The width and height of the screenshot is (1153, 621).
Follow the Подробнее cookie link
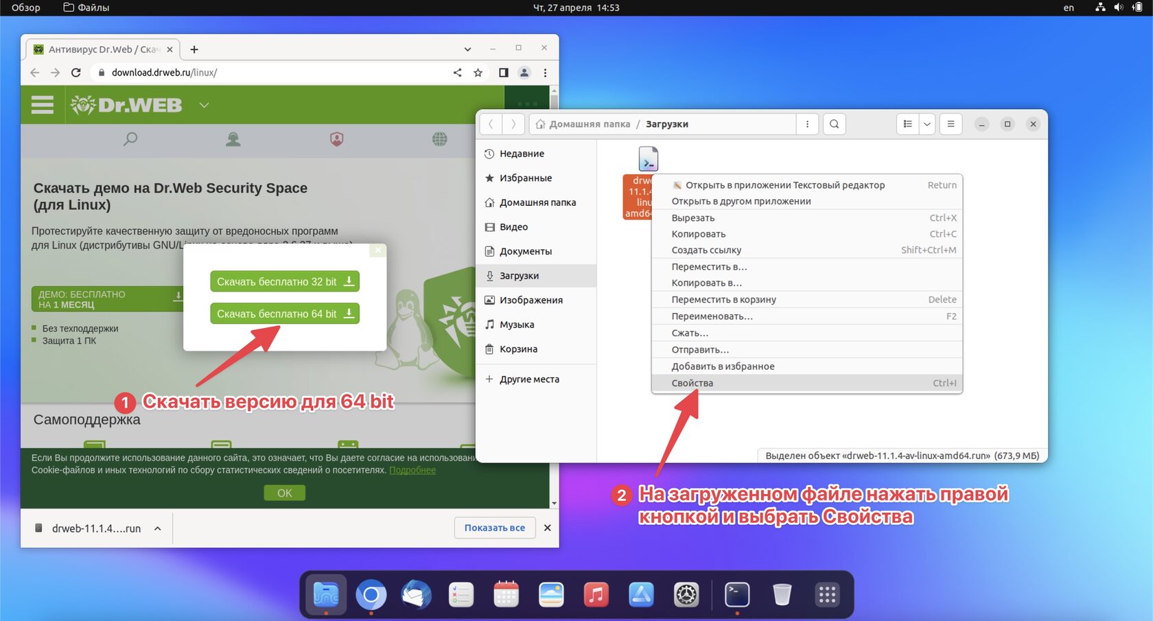pos(412,470)
